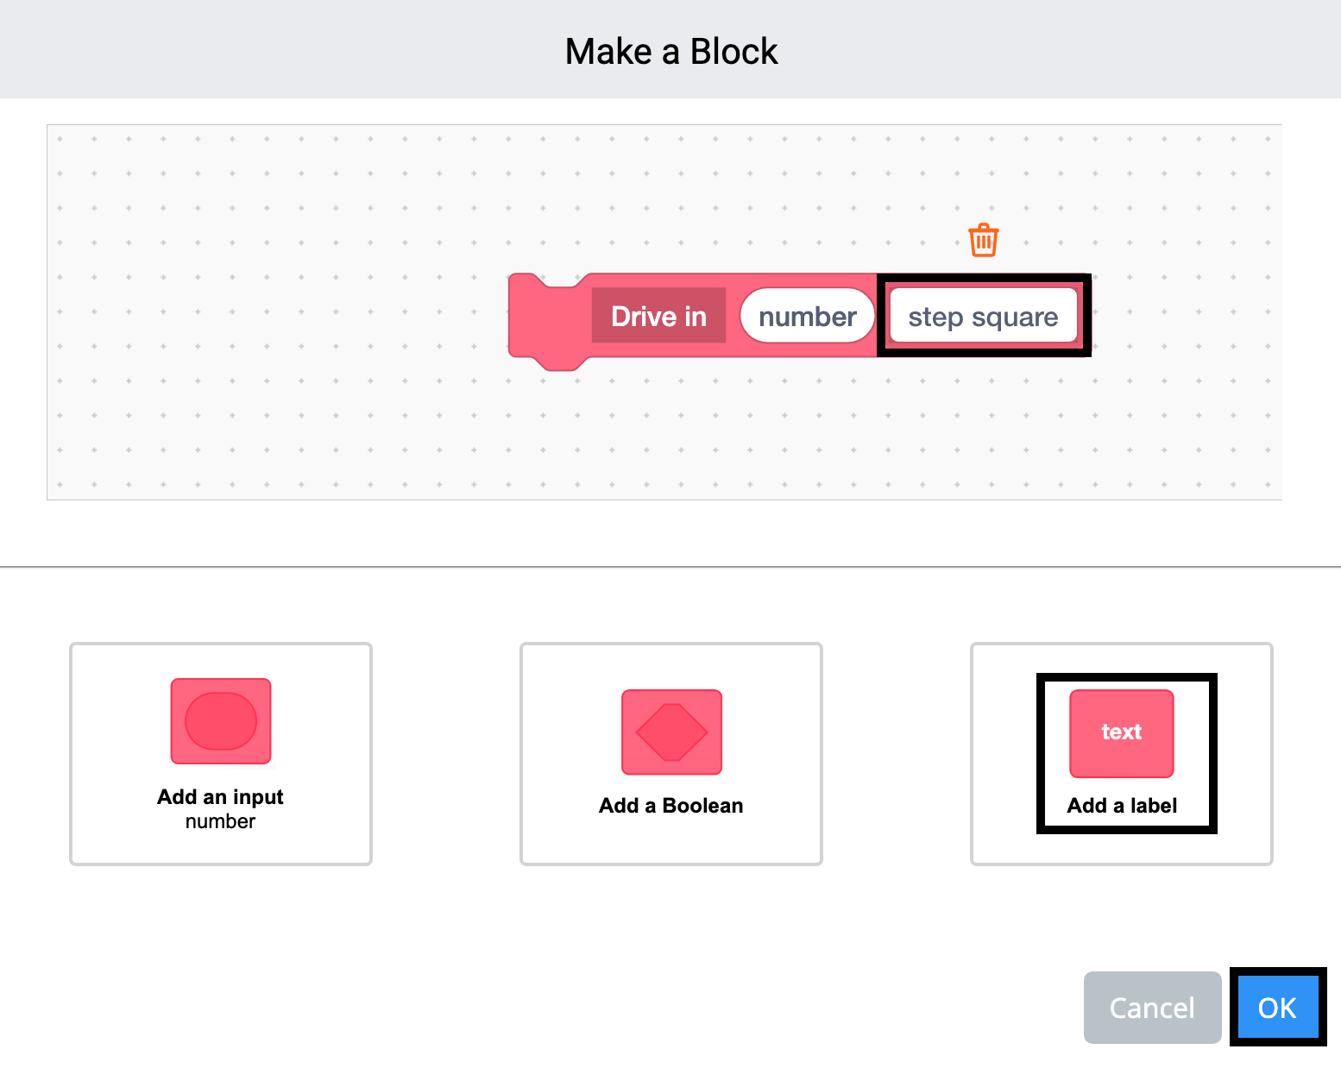Select the diamond Boolean icon

pos(670,732)
